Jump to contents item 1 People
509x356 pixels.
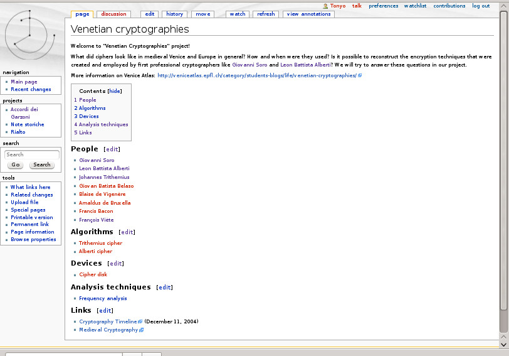coord(85,100)
